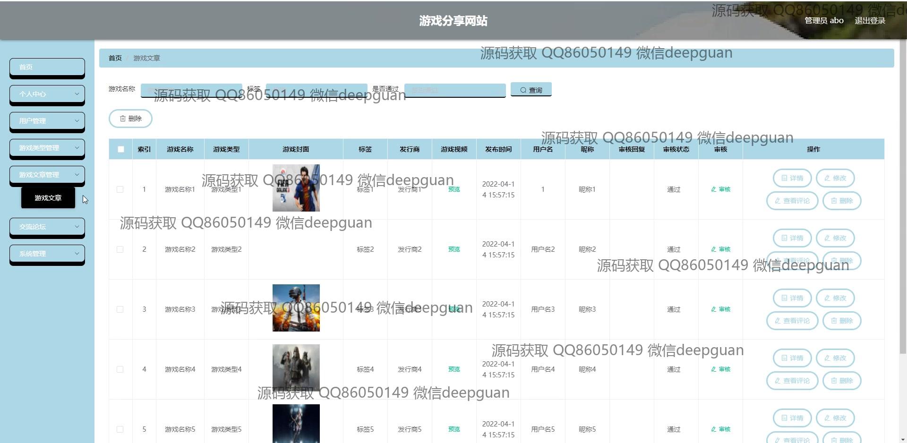Image resolution: width=907 pixels, height=443 pixels.
Task: Click 修改 edit button for row 4
Action: pos(835,358)
